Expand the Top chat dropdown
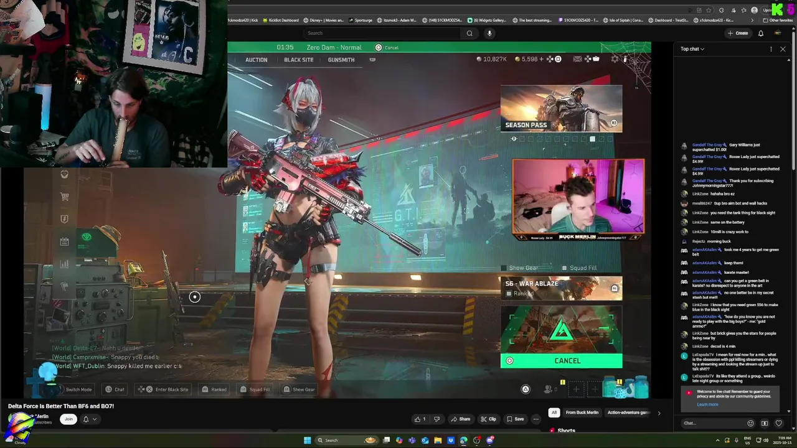This screenshot has width=797, height=448. (x=692, y=49)
